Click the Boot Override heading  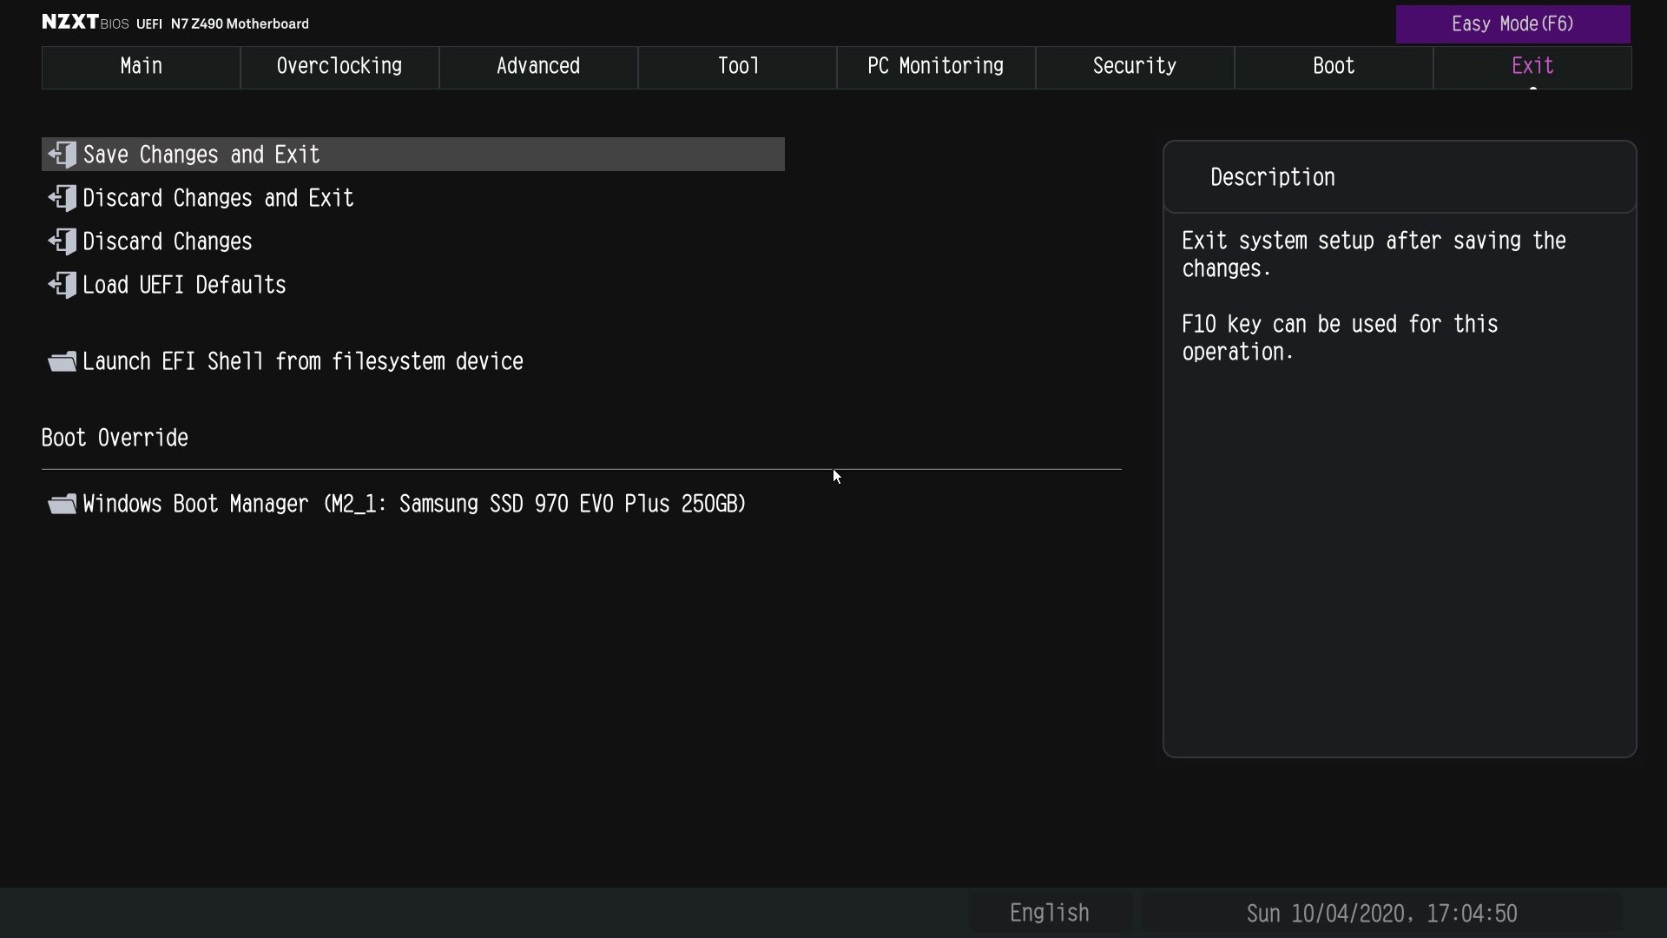coord(115,438)
